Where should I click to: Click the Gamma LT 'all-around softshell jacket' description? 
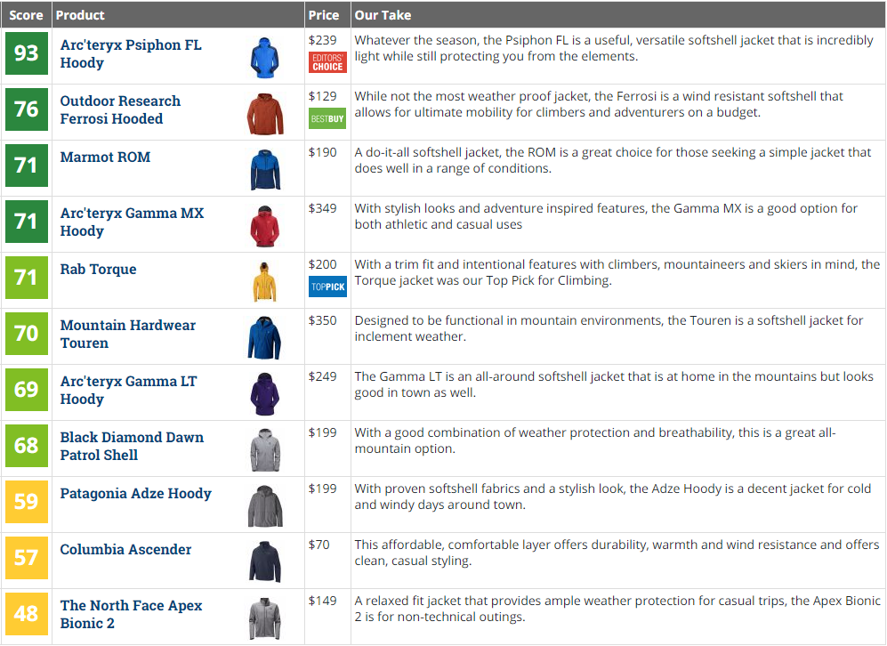pyautogui.click(x=614, y=384)
